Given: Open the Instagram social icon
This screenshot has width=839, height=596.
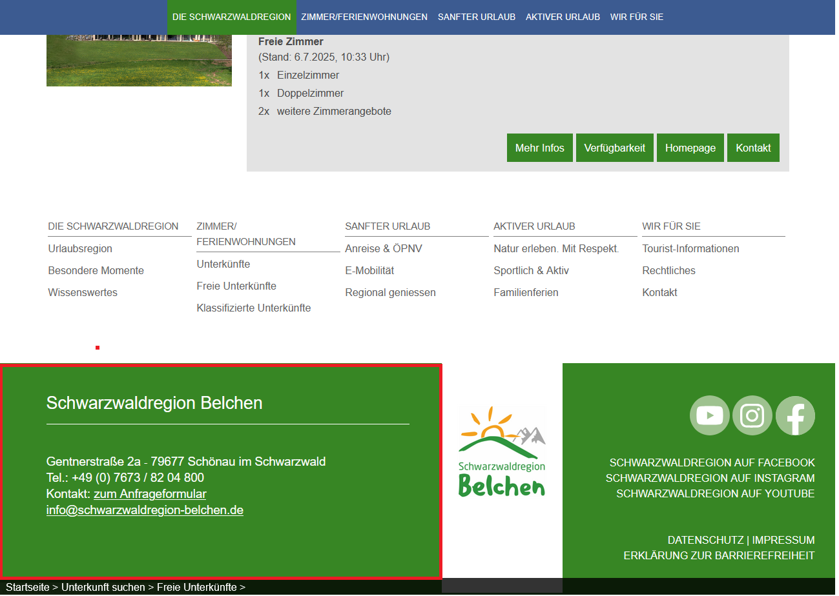Looking at the screenshot, I should (x=752, y=415).
